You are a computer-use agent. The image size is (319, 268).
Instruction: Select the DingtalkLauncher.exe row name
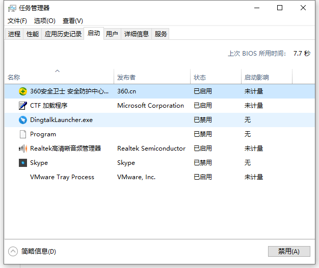(61, 120)
